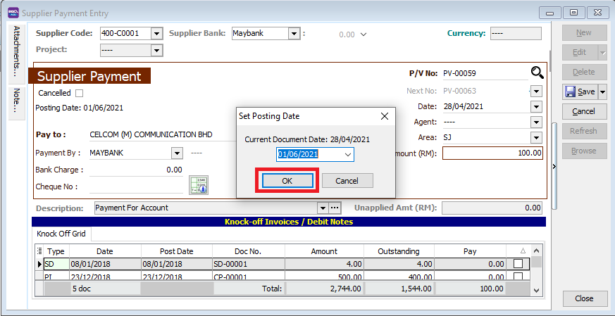Sort by the Doc No. column header
The height and width of the screenshot is (316, 615).
pos(248,251)
